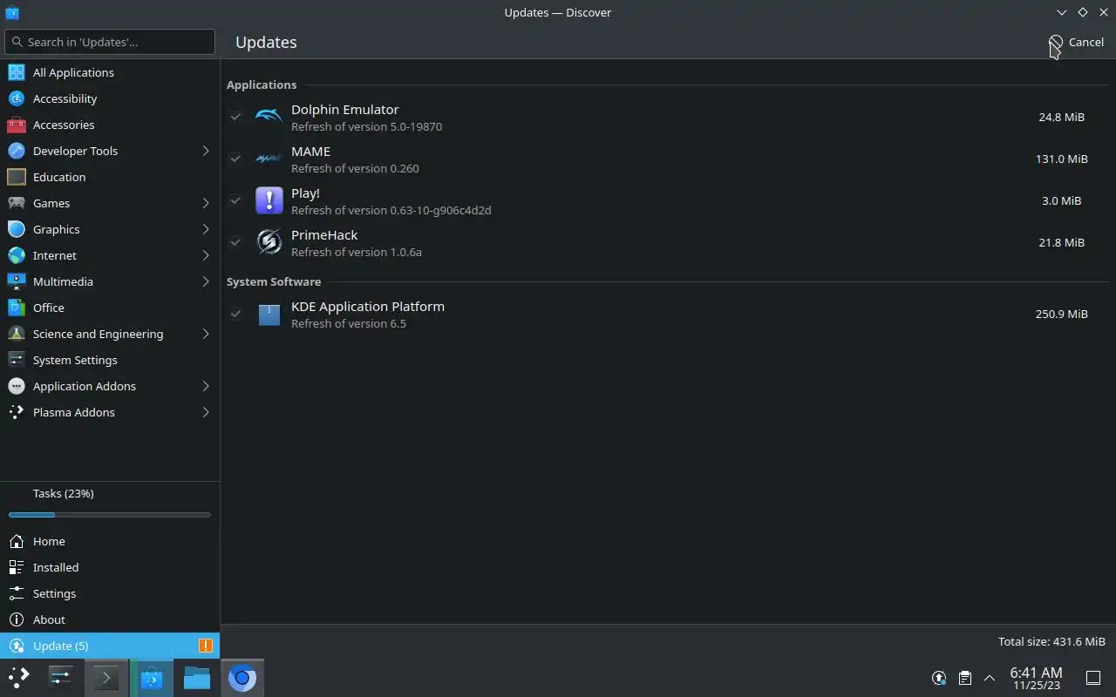Deselect the KDE Application Platform checkbox
This screenshot has width=1116, height=697.
[235, 314]
